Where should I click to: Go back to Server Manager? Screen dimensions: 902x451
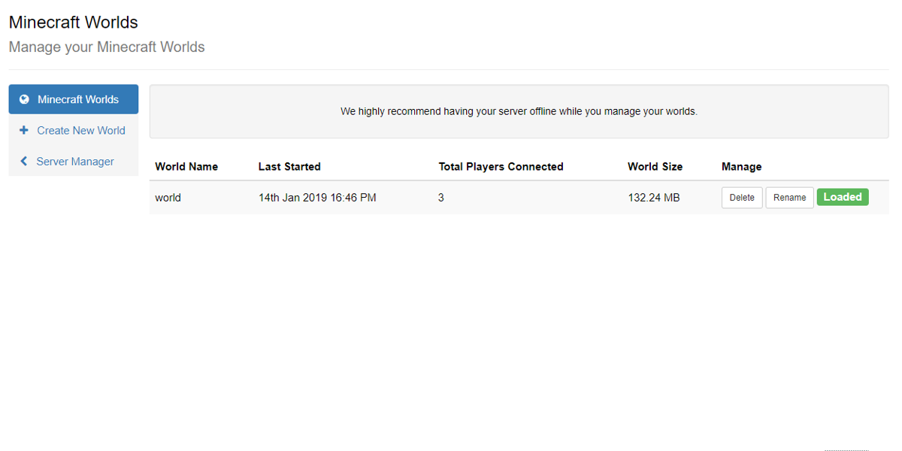click(75, 162)
